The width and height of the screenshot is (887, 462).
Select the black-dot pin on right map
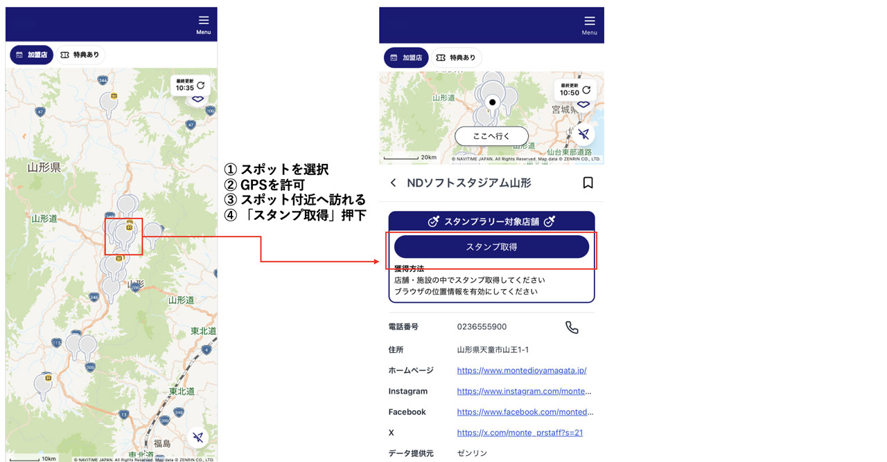coord(492,101)
